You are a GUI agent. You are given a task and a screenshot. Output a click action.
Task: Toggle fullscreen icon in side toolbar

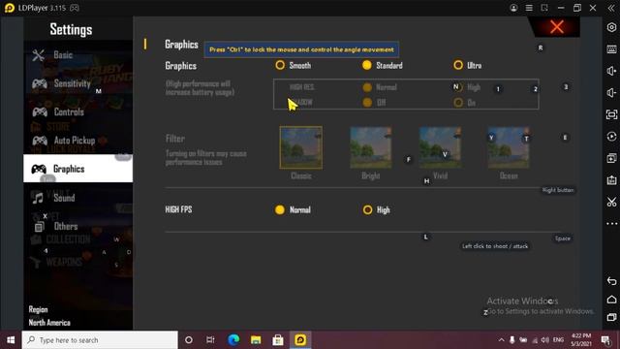click(x=611, y=114)
